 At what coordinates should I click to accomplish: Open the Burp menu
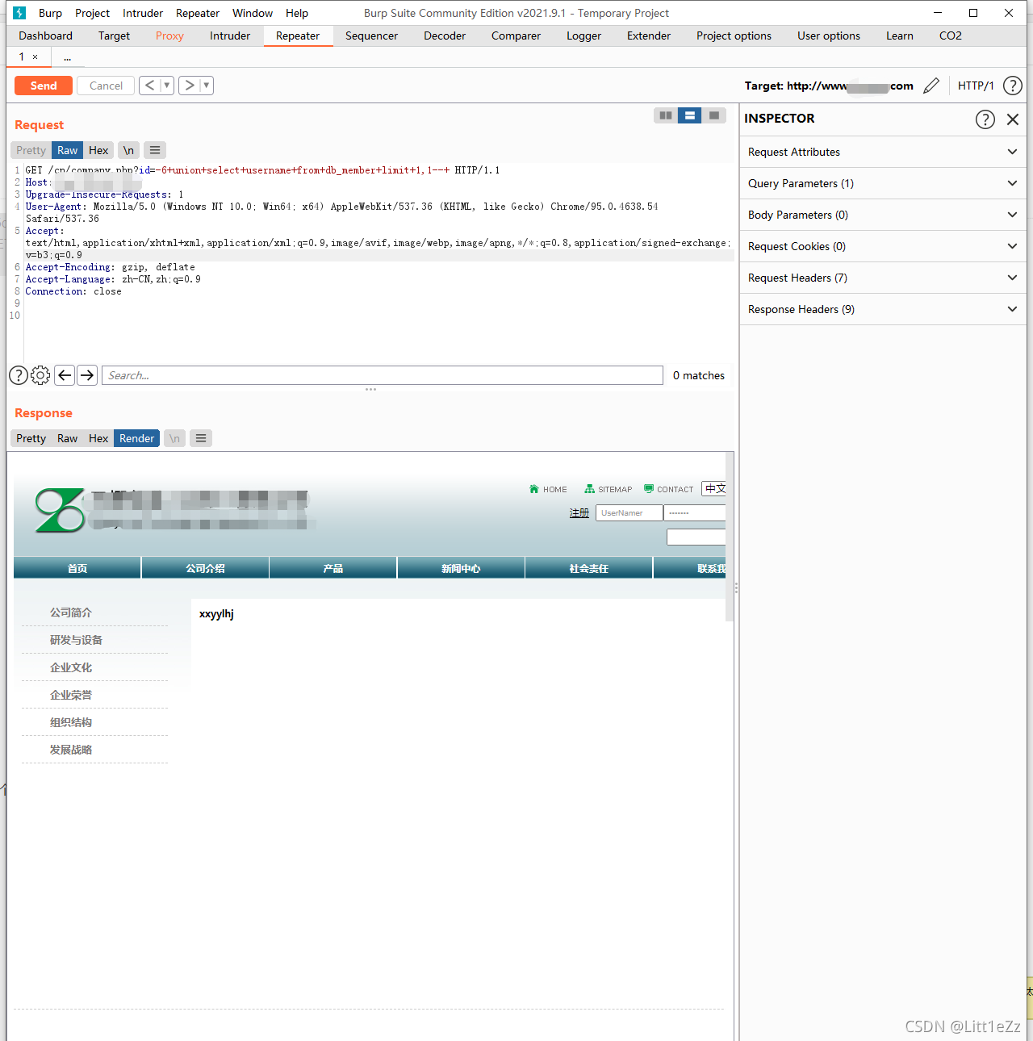50,13
